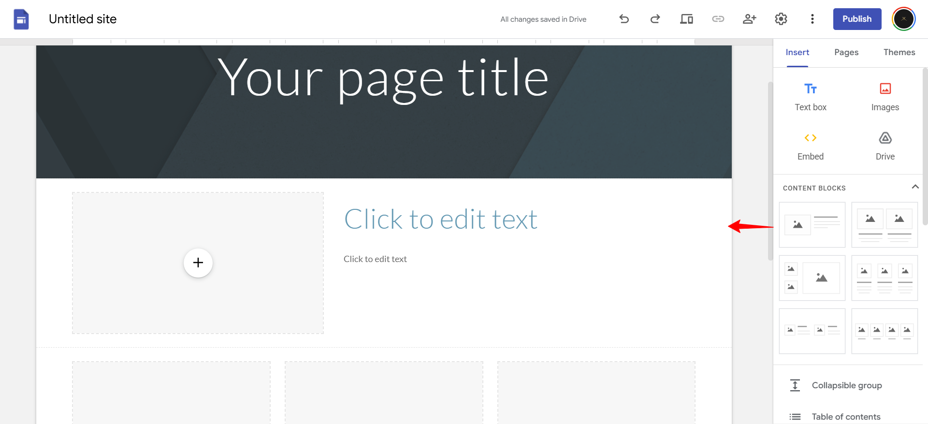Click the Insert panel vertical scrollbar

925,146
